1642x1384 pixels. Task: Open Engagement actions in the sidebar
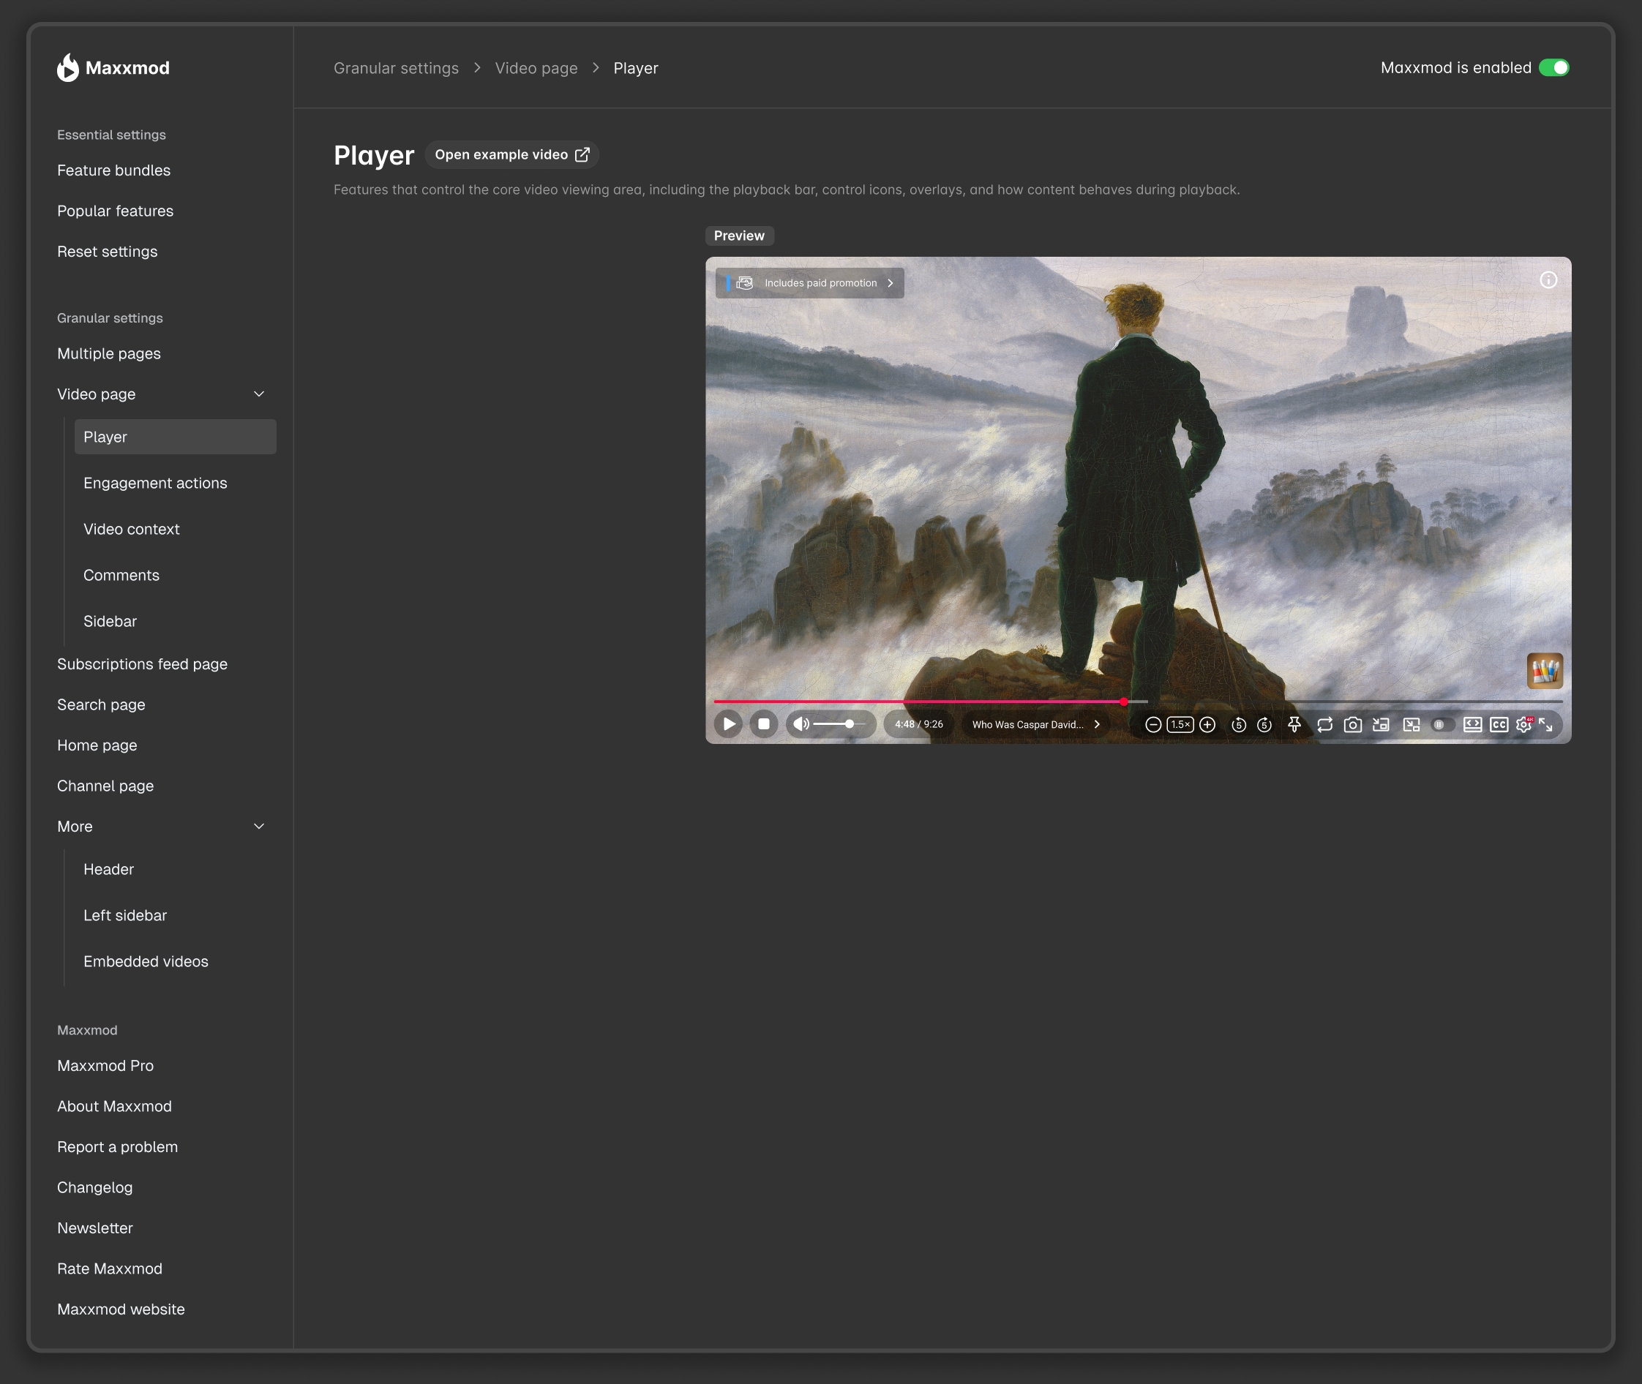click(155, 484)
